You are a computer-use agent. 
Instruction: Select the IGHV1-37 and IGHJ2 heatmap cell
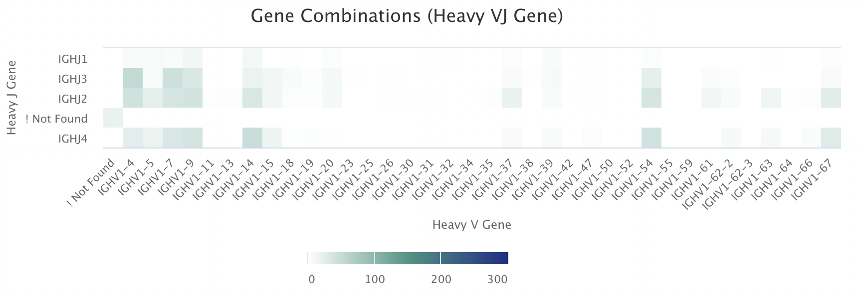(x=512, y=98)
